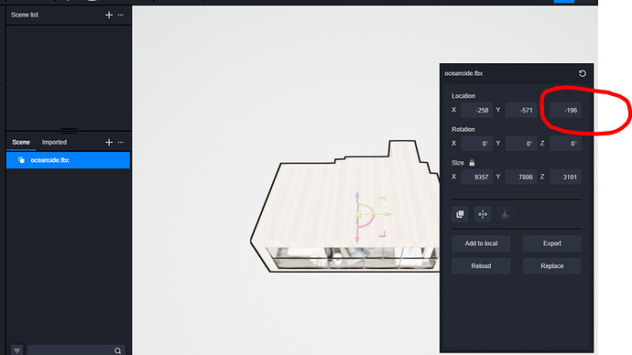The image size is (632, 355).
Task: Add new object in Scene panel
Action: point(109,142)
